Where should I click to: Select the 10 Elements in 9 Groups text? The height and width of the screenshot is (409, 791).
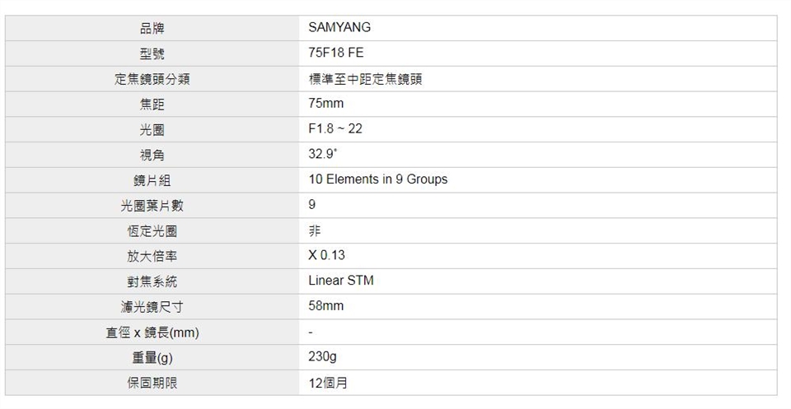pyautogui.click(x=377, y=179)
